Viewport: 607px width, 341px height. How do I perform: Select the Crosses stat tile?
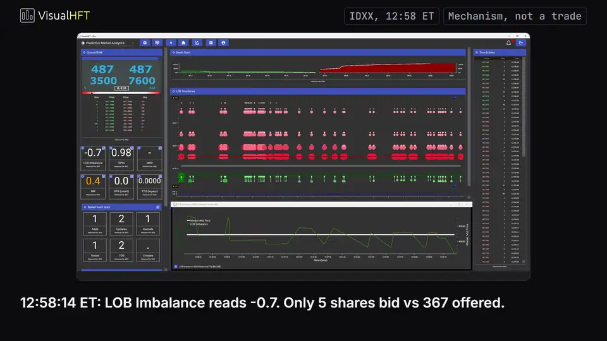click(148, 250)
